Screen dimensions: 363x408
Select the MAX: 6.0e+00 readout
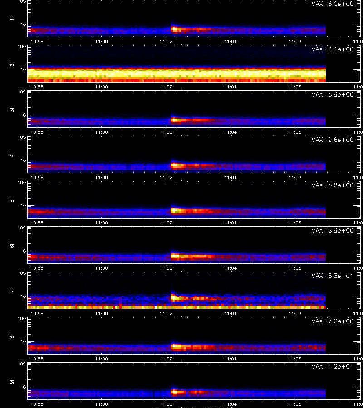[333, 4]
